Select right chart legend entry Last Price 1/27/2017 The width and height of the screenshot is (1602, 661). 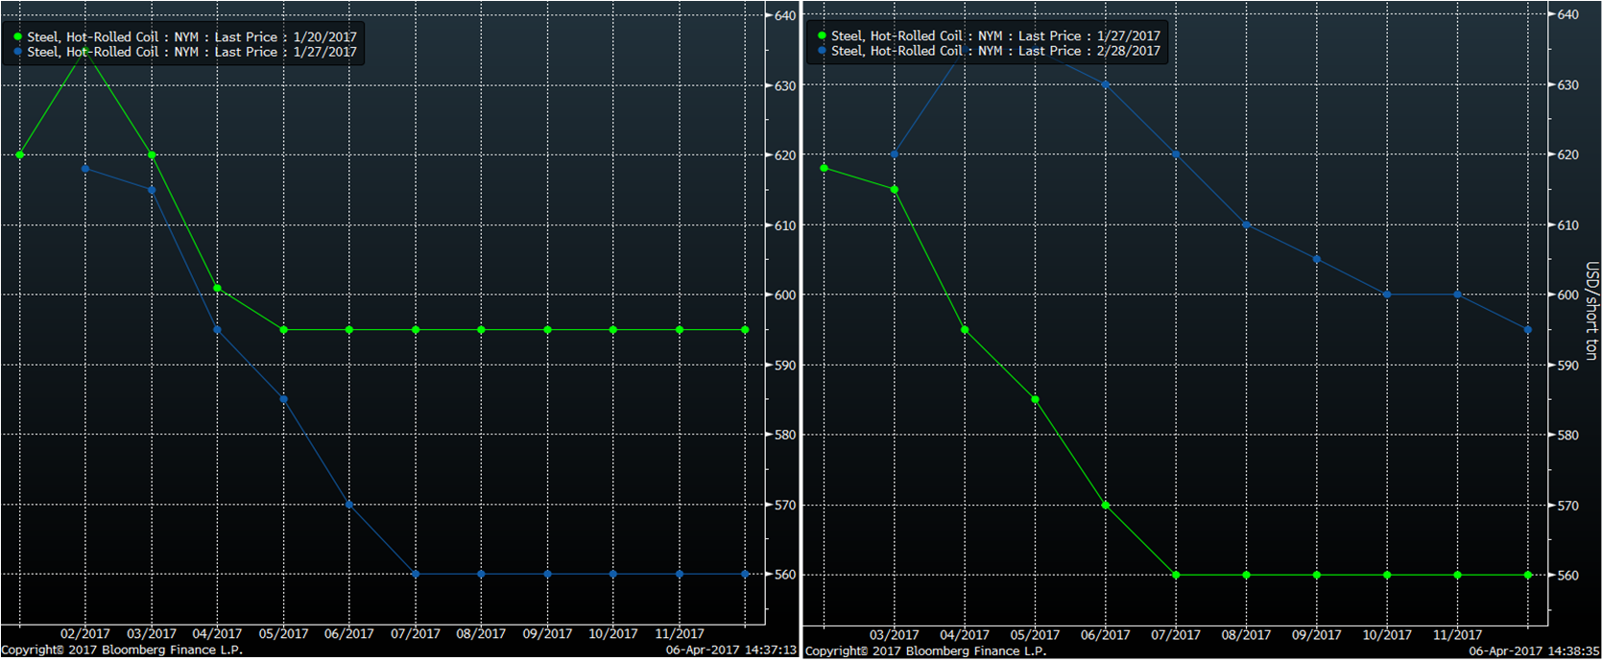click(x=995, y=35)
